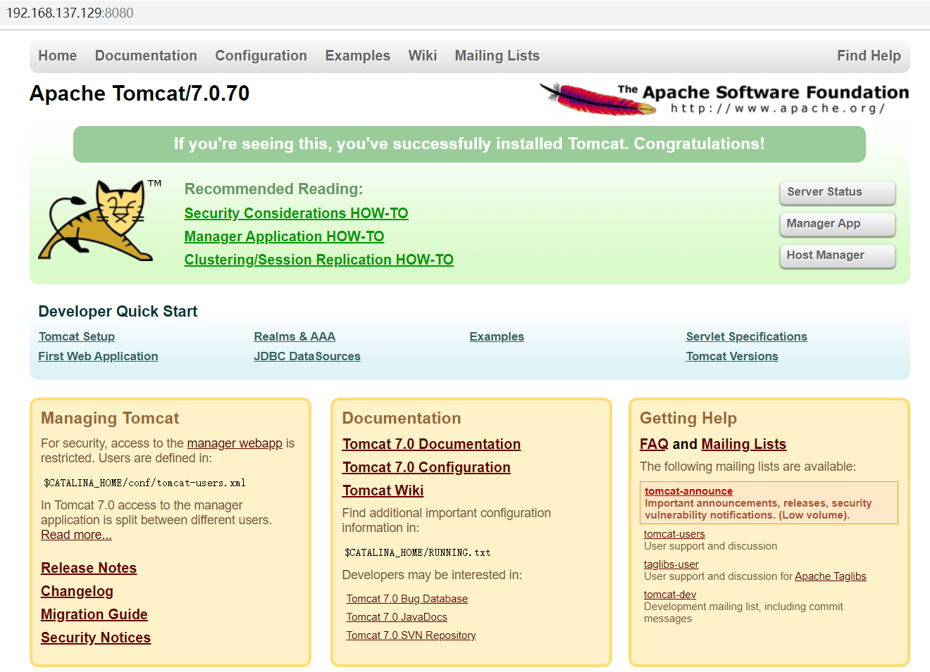The width and height of the screenshot is (930, 672).
Task: Follow the First Web Application link
Action: (98, 356)
